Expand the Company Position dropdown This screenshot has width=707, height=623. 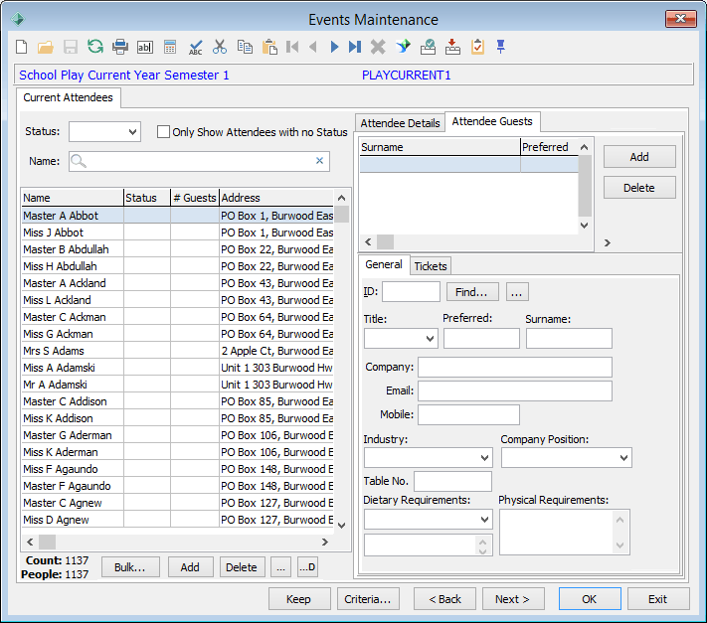point(624,458)
